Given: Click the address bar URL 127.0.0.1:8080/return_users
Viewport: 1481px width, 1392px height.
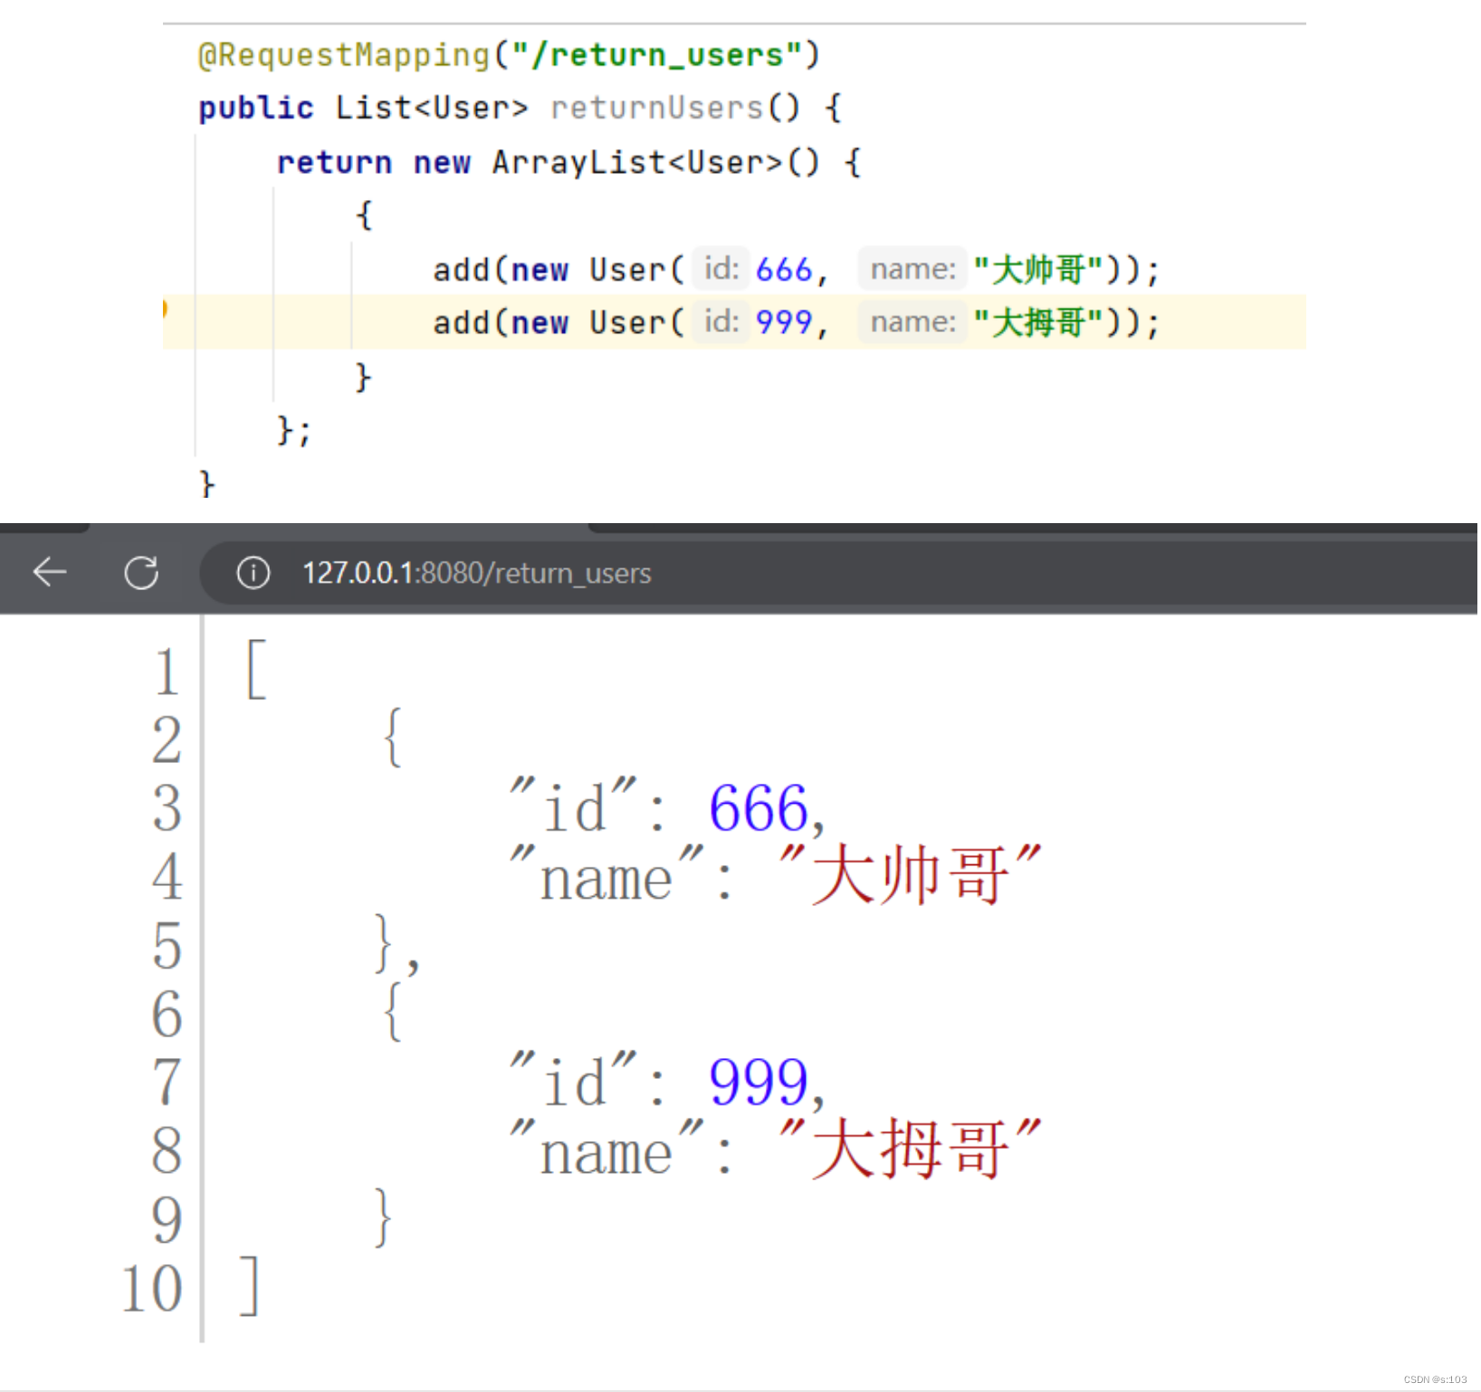Looking at the screenshot, I should click(x=477, y=573).
